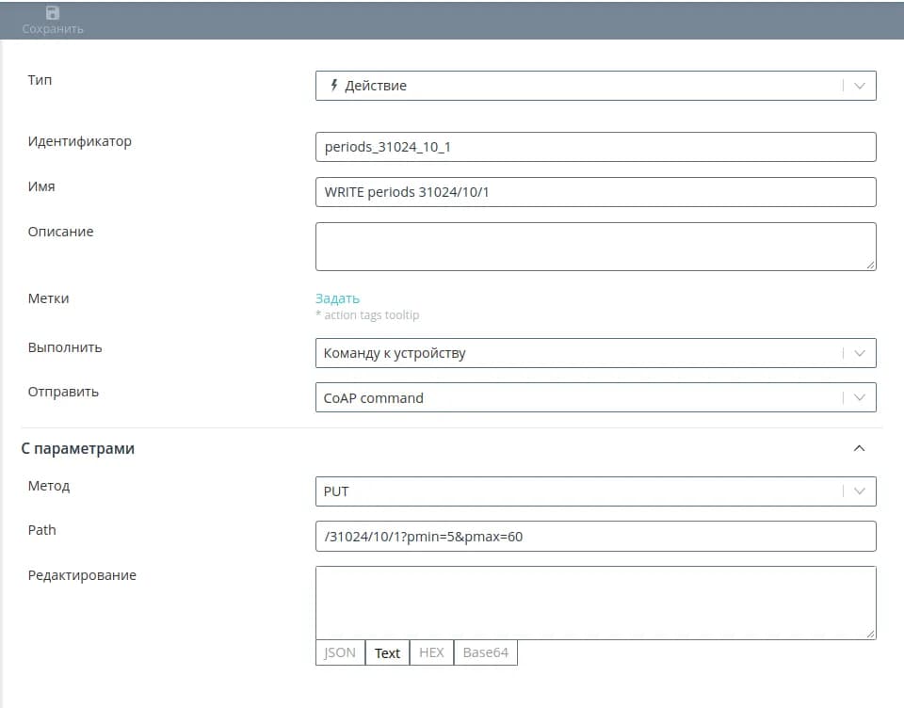The height and width of the screenshot is (708, 904).
Task: Click the Save floppy disk icon
Action: (x=53, y=12)
